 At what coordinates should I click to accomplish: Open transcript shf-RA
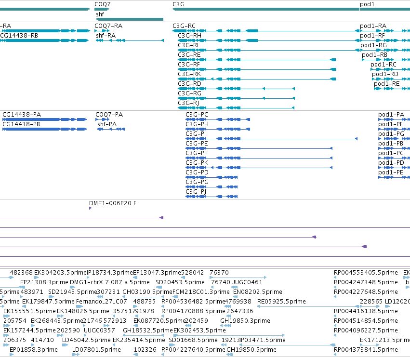106,36
